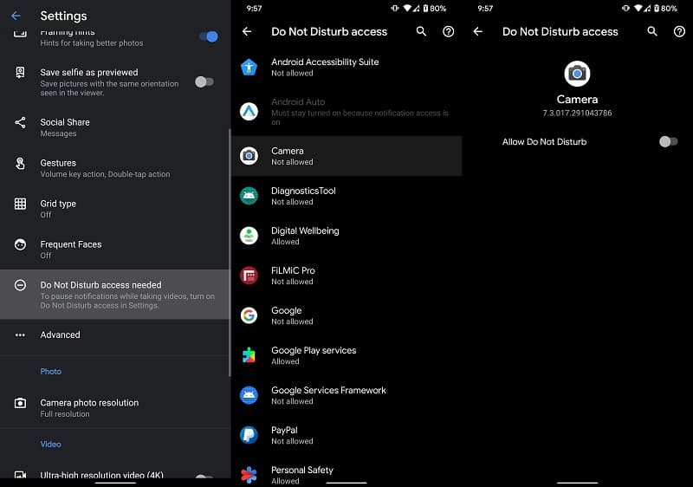The height and width of the screenshot is (487, 693).
Task: Search from the Camera detail screen
Action: tap(652, 31)
